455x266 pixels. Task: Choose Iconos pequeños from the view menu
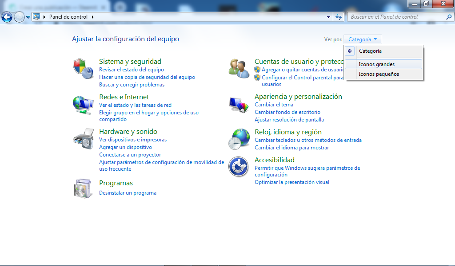383,74
